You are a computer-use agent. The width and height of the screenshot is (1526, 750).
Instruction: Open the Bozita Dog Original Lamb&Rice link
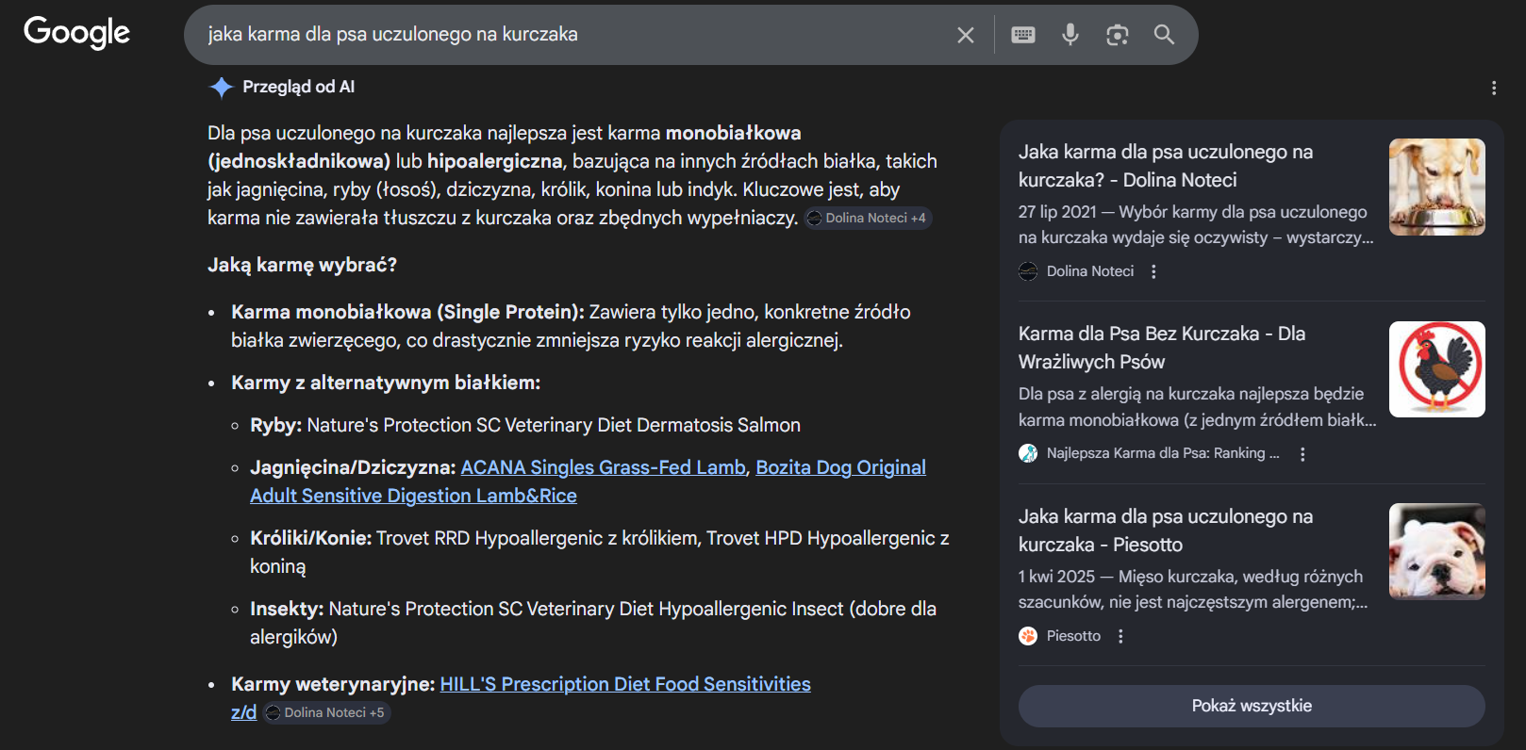coord(588,481)
